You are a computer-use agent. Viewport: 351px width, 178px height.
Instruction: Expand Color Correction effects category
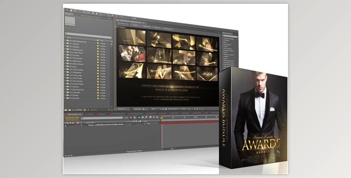(223, 49)
